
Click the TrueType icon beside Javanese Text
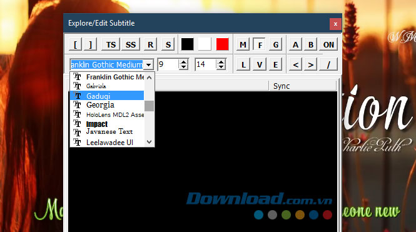click(x=77, y=133)
